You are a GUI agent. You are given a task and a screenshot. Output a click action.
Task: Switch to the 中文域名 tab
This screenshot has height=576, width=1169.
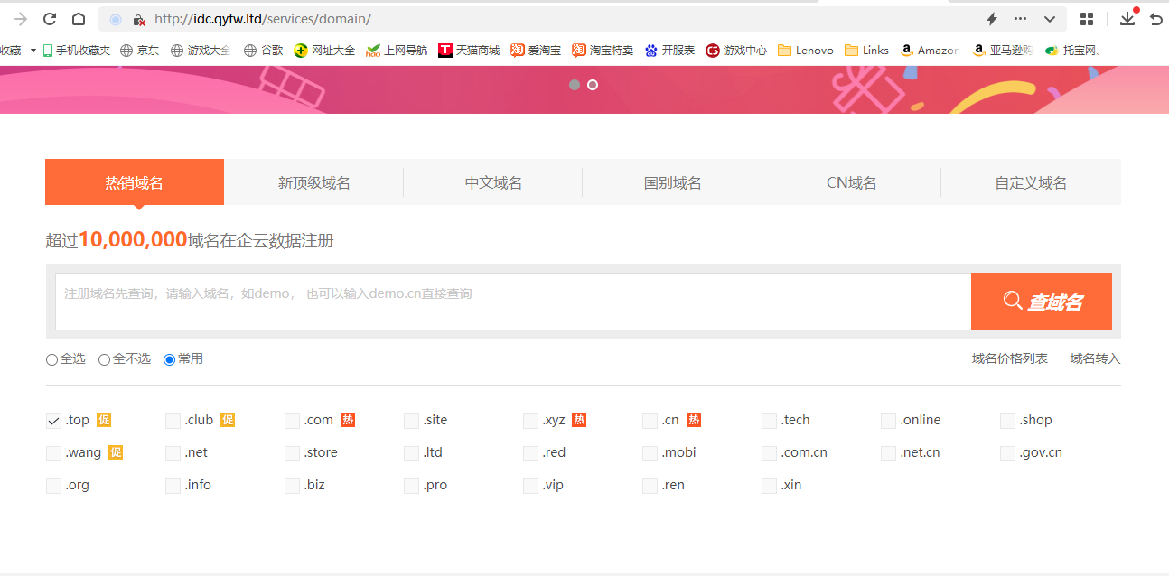(x=493, y=182)
